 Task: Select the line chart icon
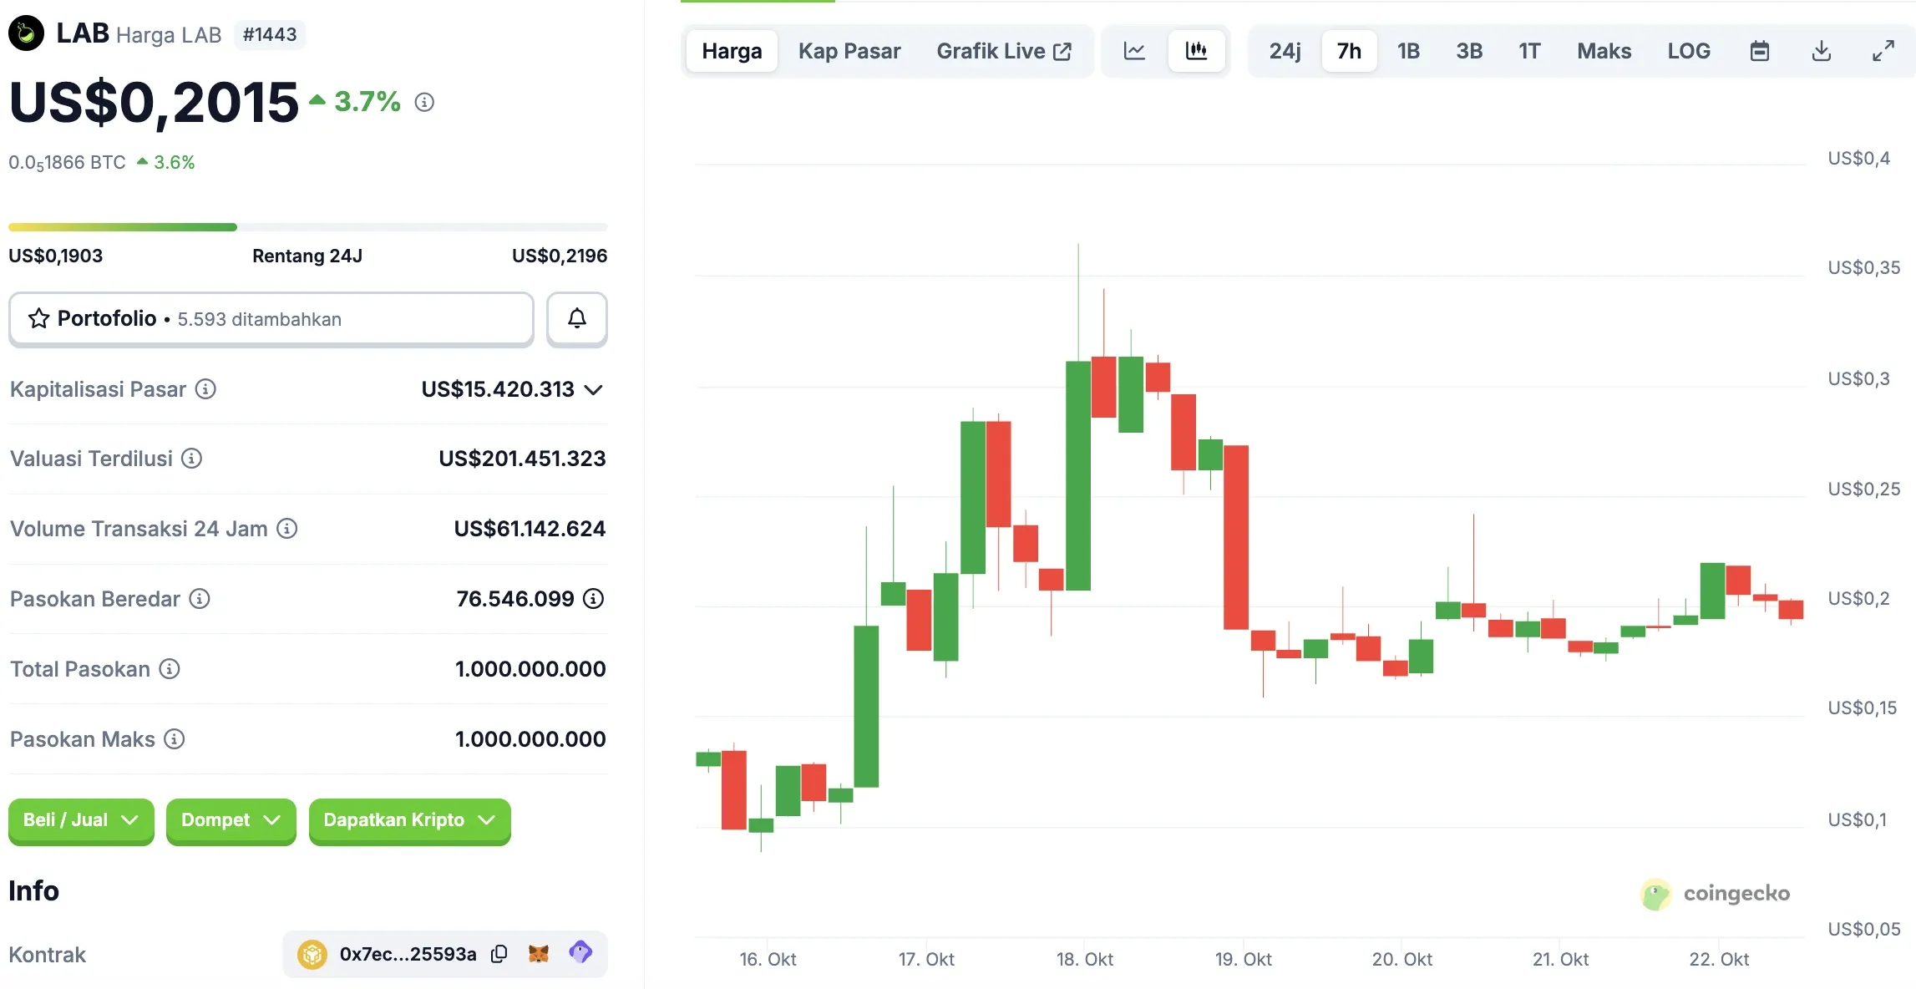click(x=1134, y=50)
